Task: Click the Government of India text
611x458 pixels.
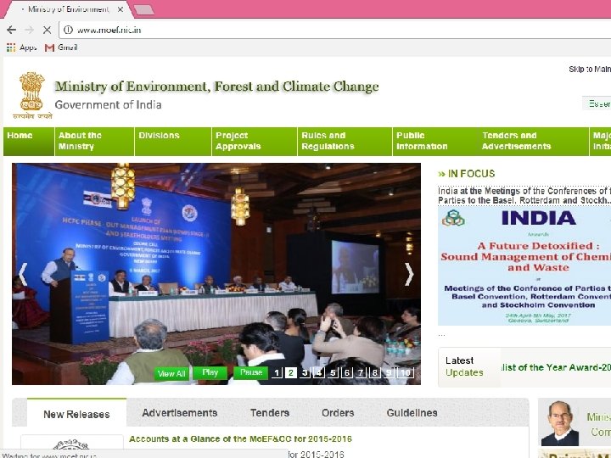Action: click(108, 105)
